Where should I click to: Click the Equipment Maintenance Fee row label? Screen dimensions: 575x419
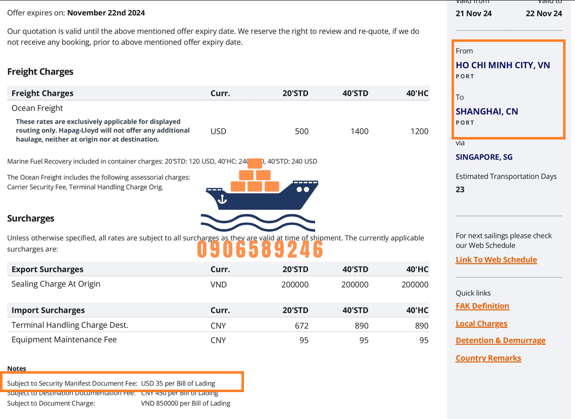click(x=64, y=340)
